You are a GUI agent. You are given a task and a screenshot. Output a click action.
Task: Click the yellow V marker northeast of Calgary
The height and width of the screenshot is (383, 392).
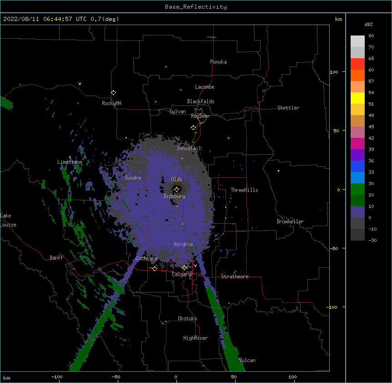(195, 266)
